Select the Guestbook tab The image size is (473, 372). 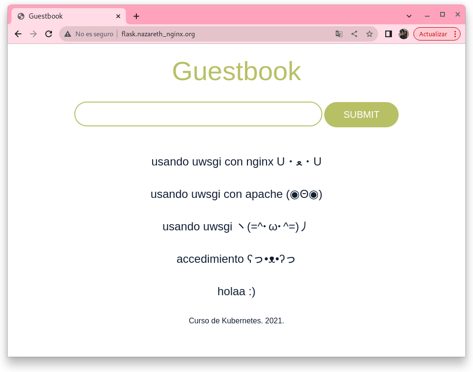click(x=62, y=16)
